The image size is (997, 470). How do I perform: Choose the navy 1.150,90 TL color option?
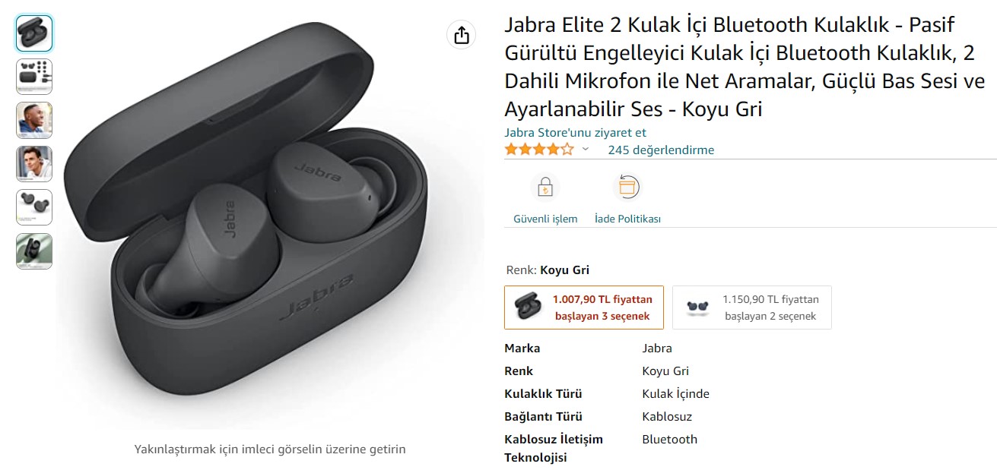(x=752, y=308)
